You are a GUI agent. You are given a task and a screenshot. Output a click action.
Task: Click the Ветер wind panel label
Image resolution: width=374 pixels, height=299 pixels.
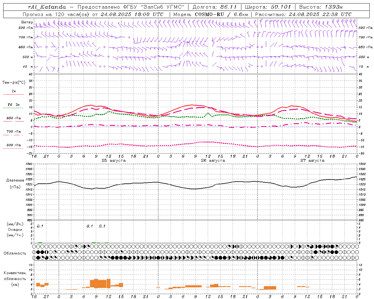tap(27, 22)
